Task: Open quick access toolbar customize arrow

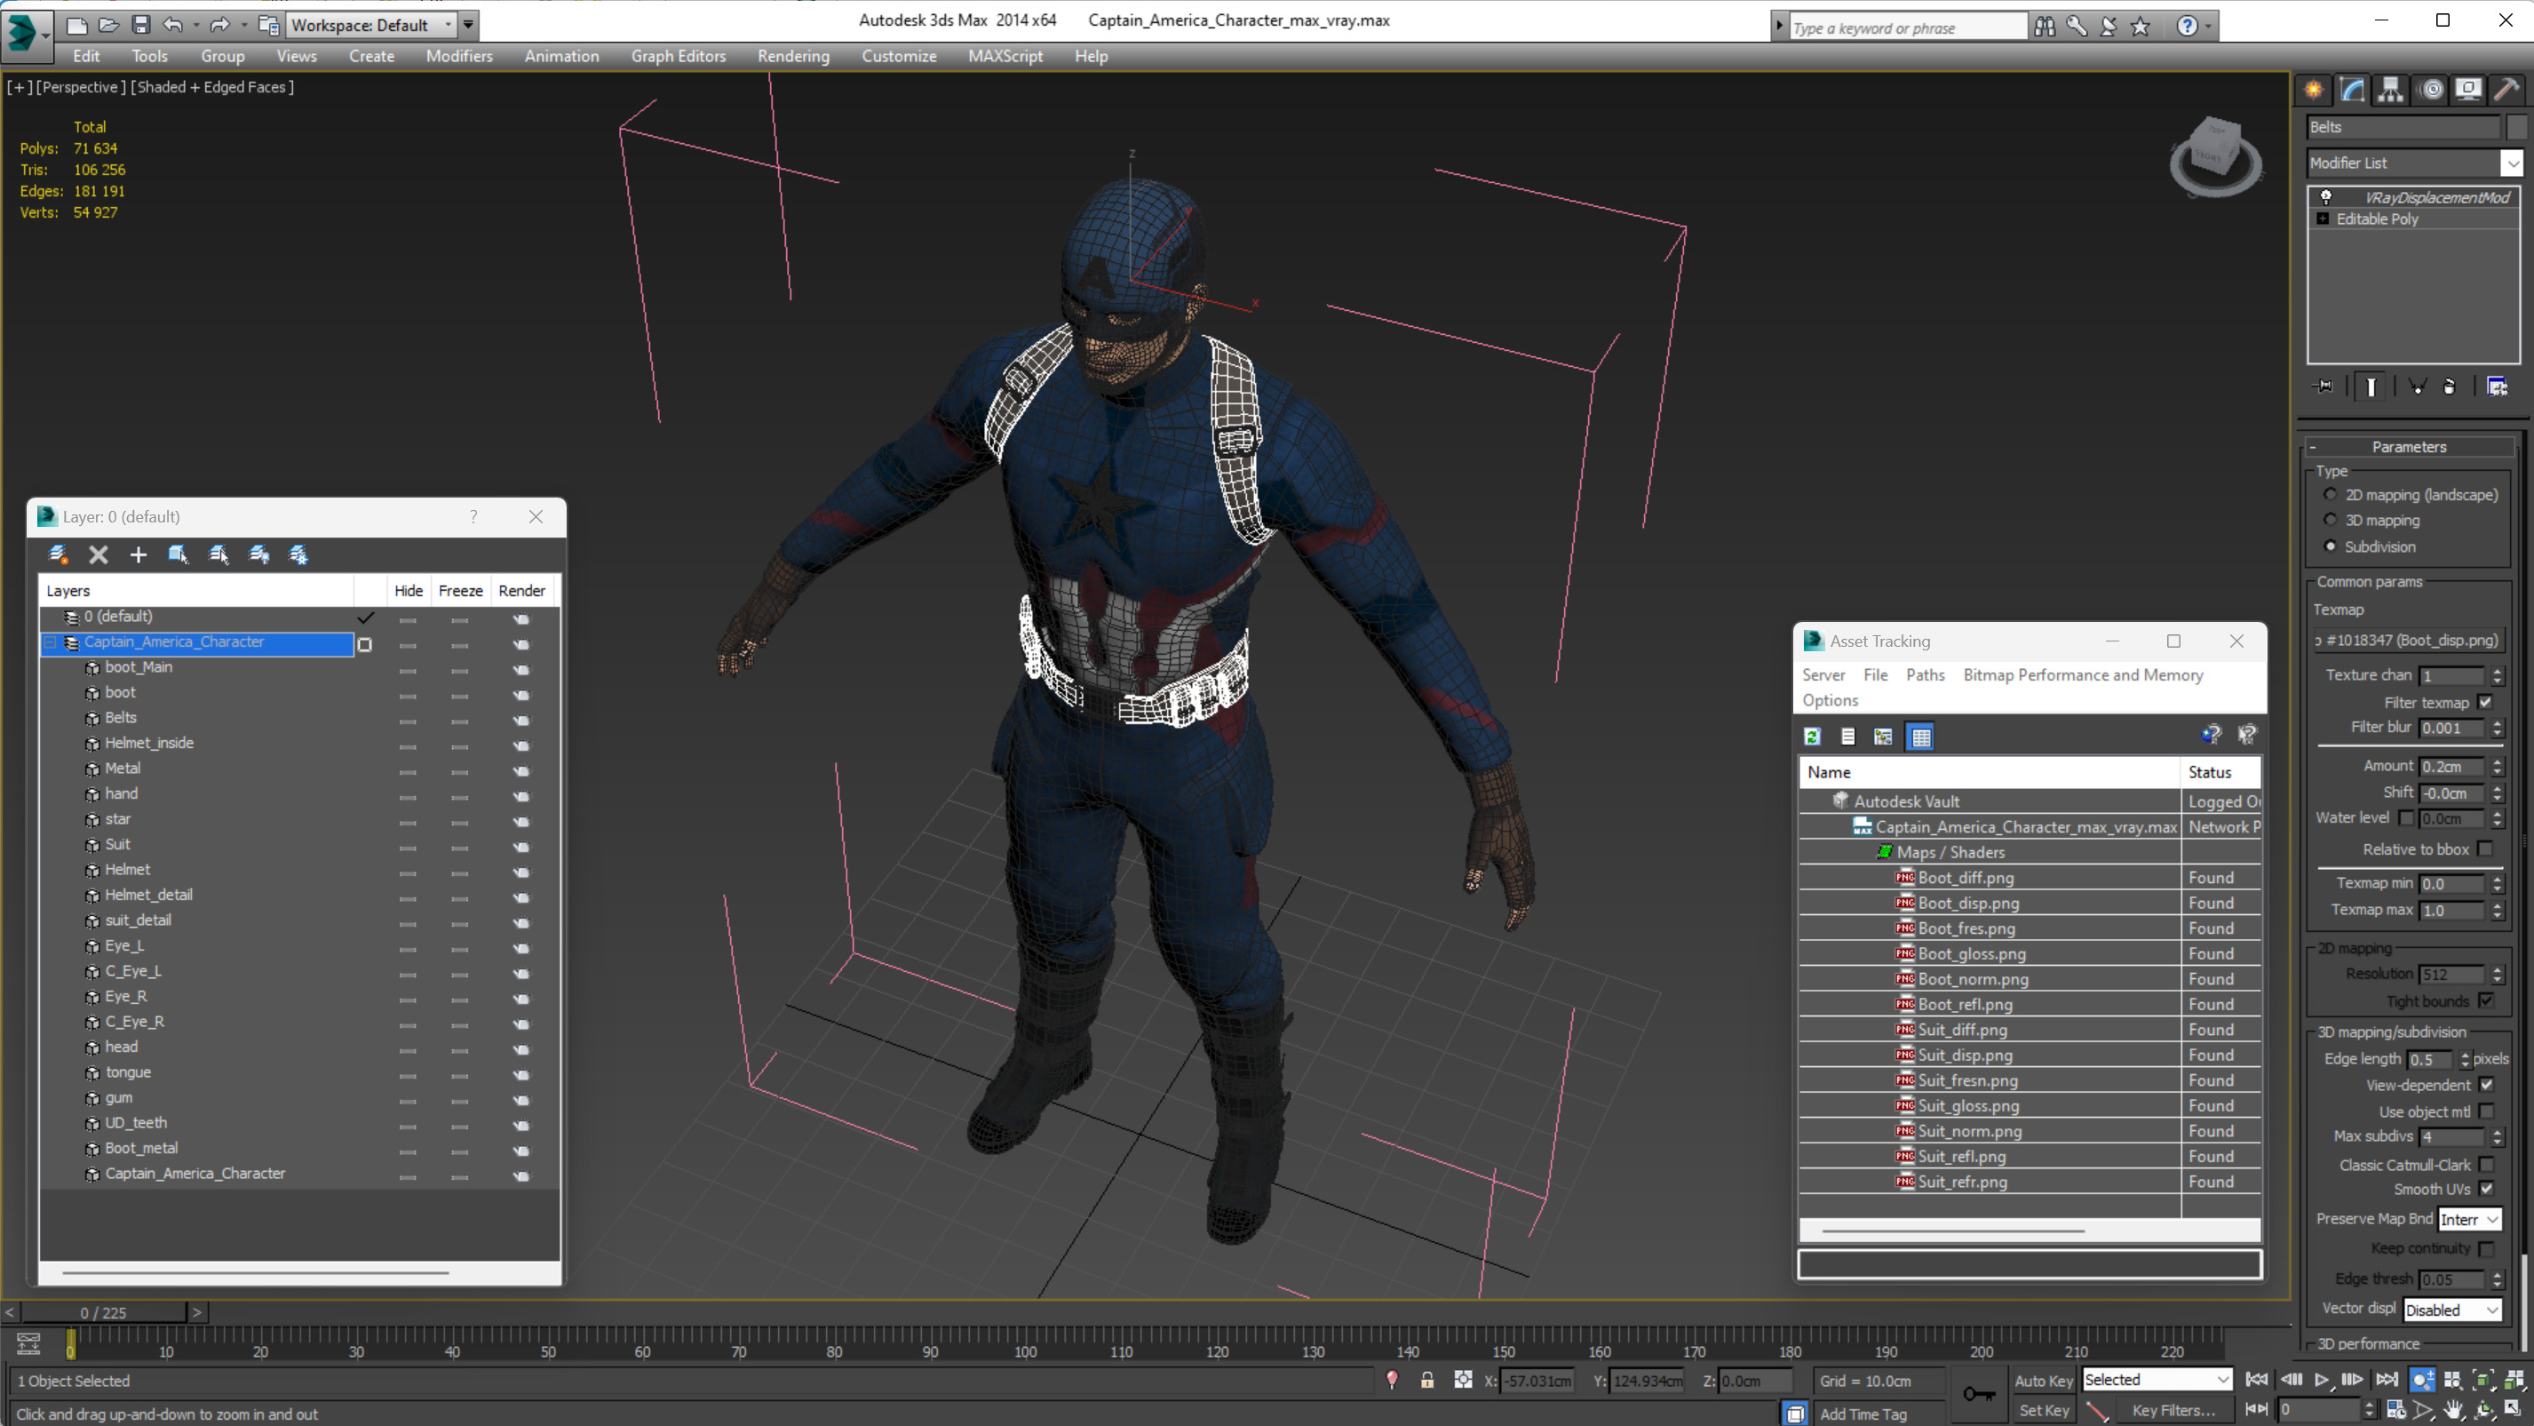Action: tap(469, 25)
